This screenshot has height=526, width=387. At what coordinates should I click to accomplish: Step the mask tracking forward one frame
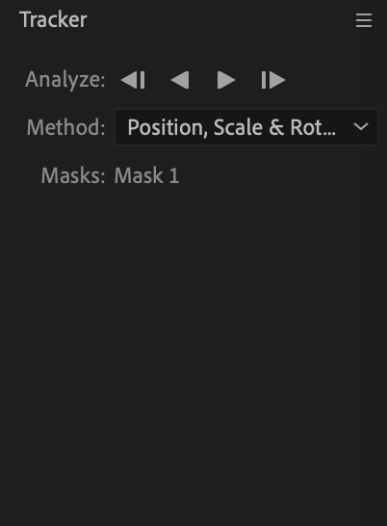click(273, 80)
